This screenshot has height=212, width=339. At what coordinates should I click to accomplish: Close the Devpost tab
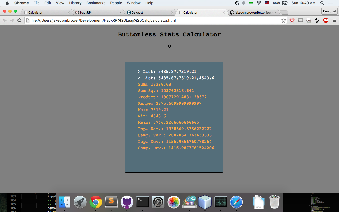172,12
